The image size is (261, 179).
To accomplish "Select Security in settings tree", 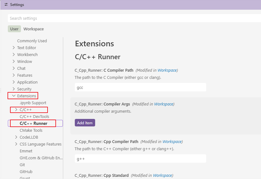I will pyautogui.click(x=24, y=89).
